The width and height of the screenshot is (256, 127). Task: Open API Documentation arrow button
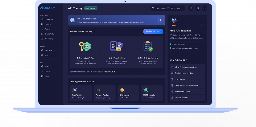click(160, 20)
